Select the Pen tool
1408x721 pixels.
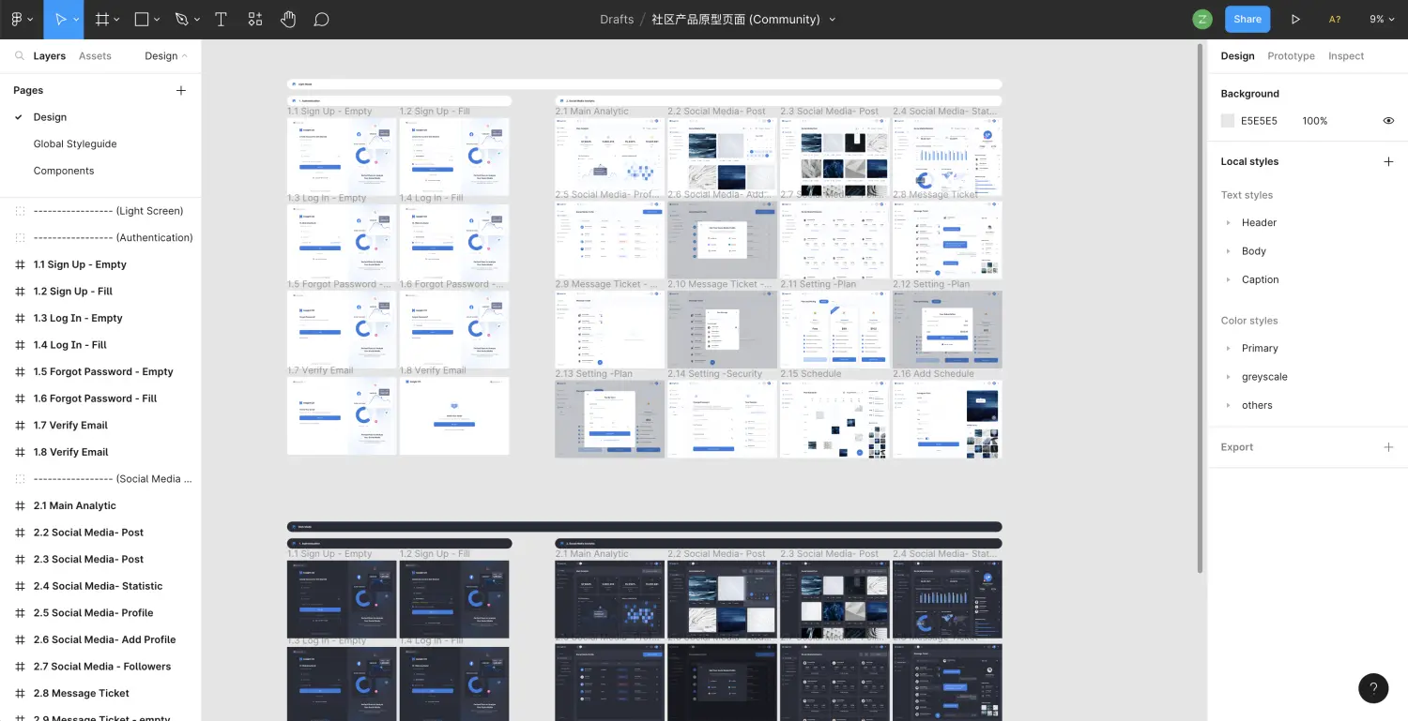(x=182, y=19)
